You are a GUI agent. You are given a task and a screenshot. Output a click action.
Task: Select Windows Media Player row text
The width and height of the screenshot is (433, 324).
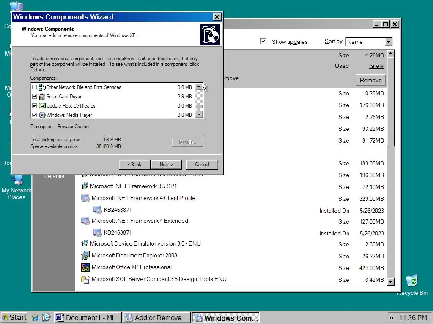(x=69, y=115)
